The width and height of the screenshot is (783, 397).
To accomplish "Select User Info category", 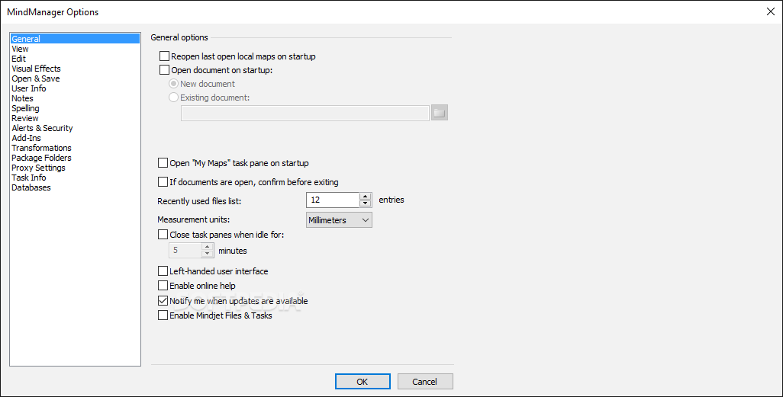I will [x=76, y=88].
